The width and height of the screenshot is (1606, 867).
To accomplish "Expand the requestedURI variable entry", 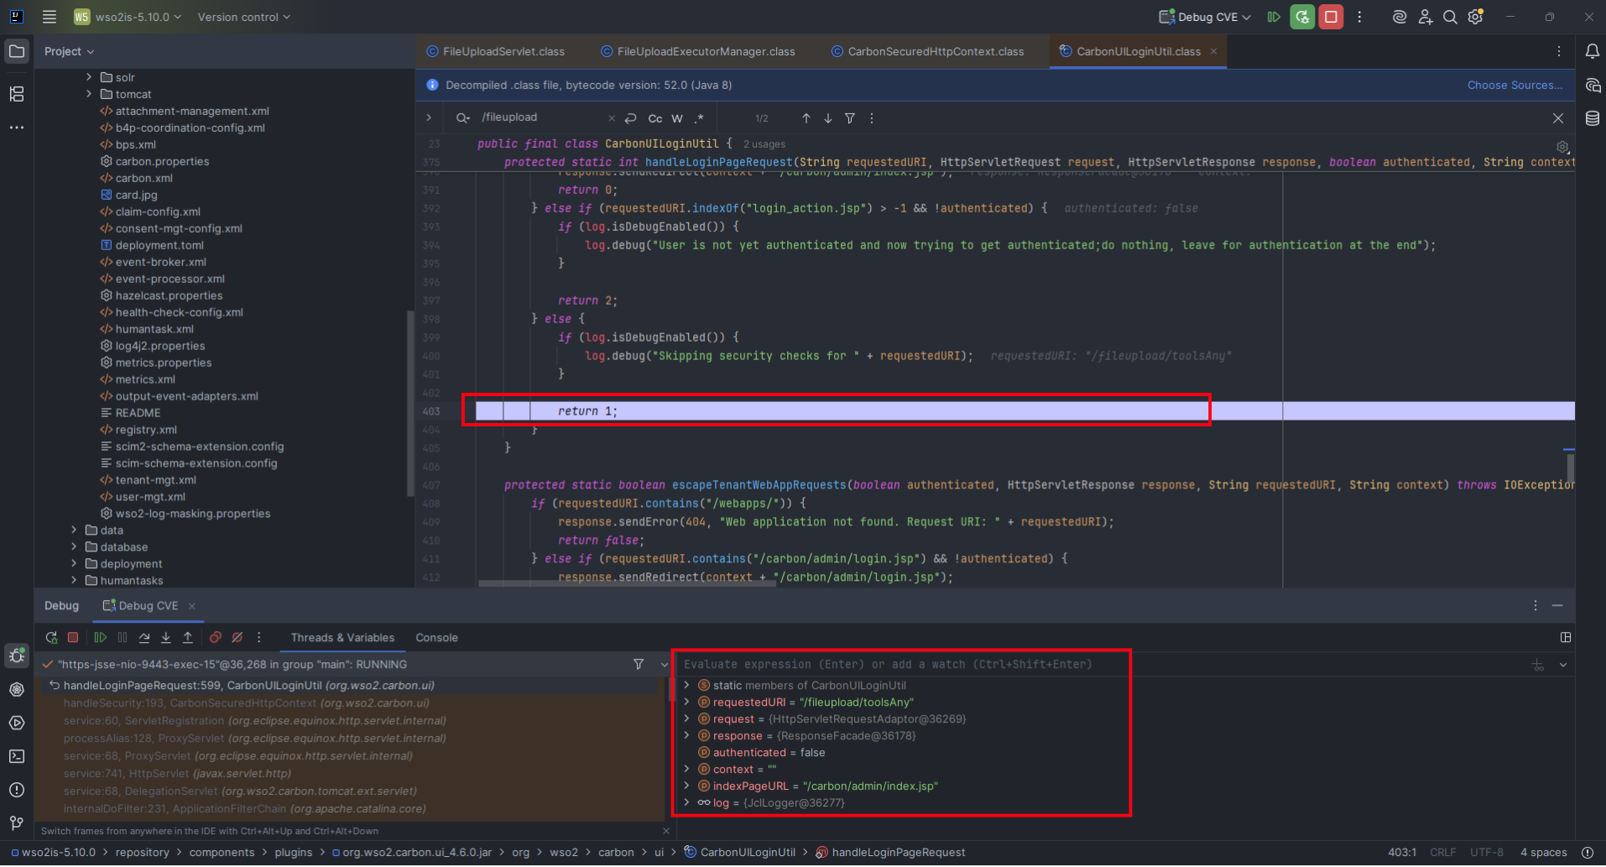I will click(687, 702).
